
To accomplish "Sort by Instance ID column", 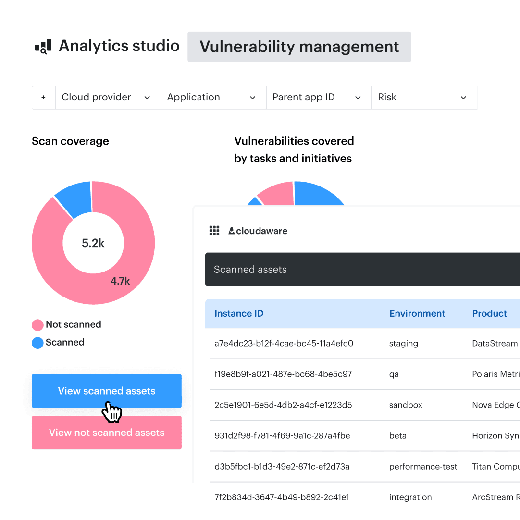I will pos(239,313).
